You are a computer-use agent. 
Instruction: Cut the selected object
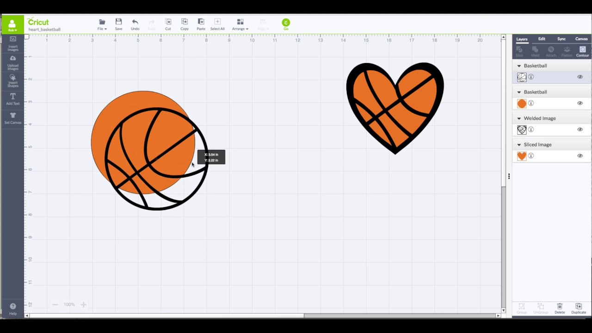(168, 25)
